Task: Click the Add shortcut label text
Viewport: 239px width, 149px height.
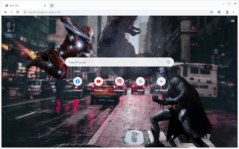Action: [x=161, y=90]
